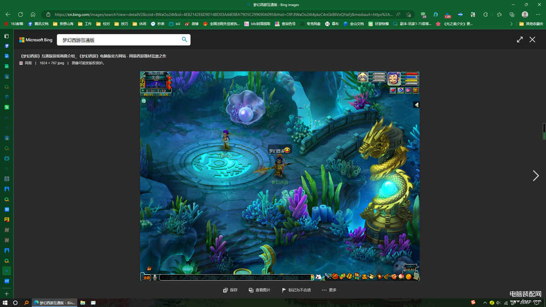This screenshot has width=546, height=307.
Task: Click the 保存 save button
Action: (230, 290)
